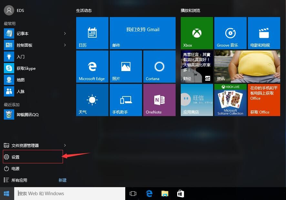Open the Store (应用商店) tile
Screen dimensions: 286x200
[x=197, y=100]
